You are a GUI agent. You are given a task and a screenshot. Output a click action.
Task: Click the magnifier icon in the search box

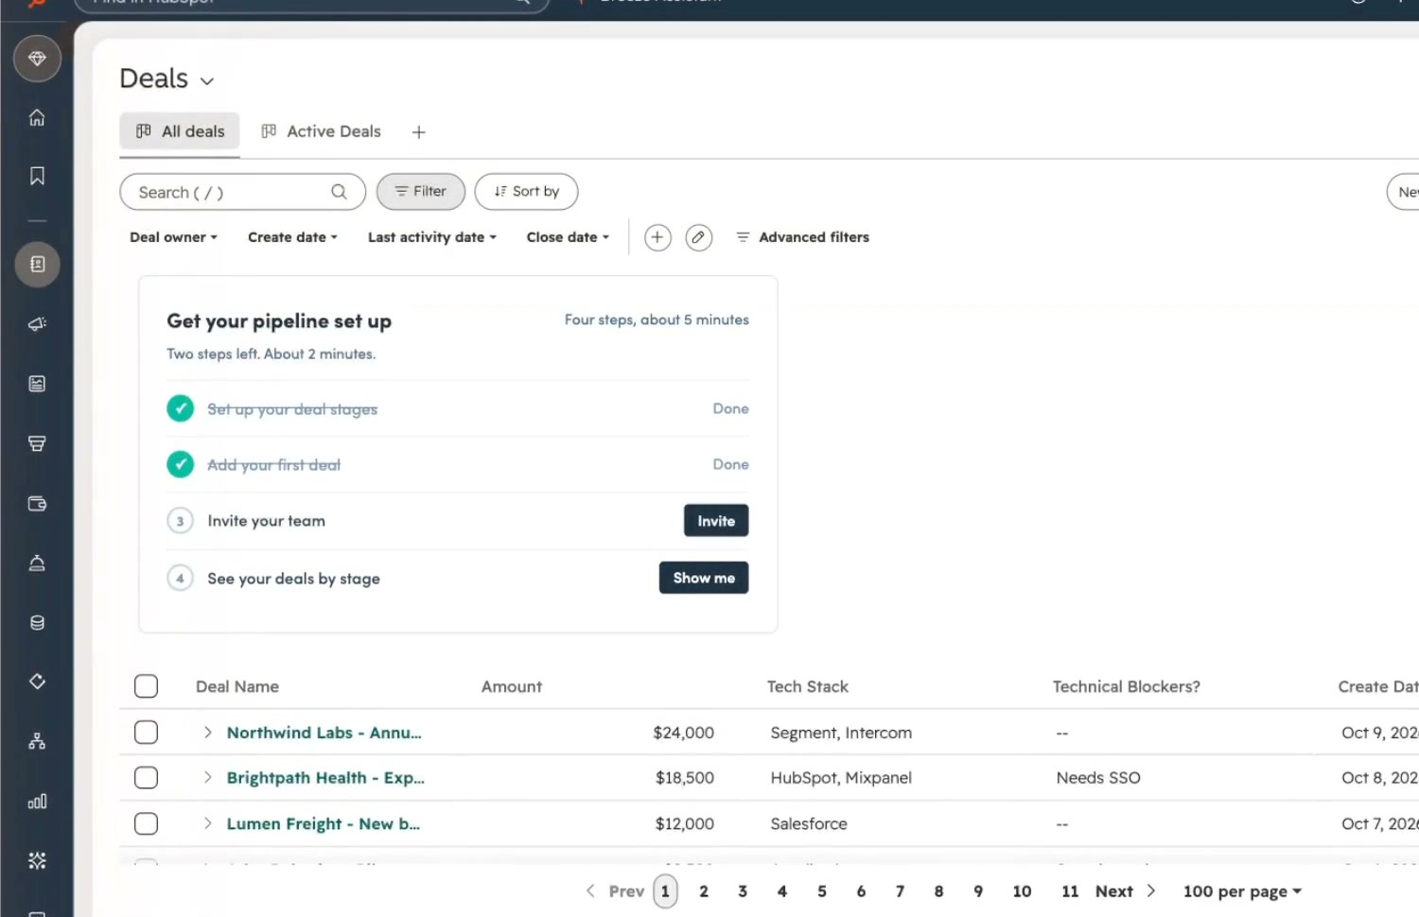339,192
